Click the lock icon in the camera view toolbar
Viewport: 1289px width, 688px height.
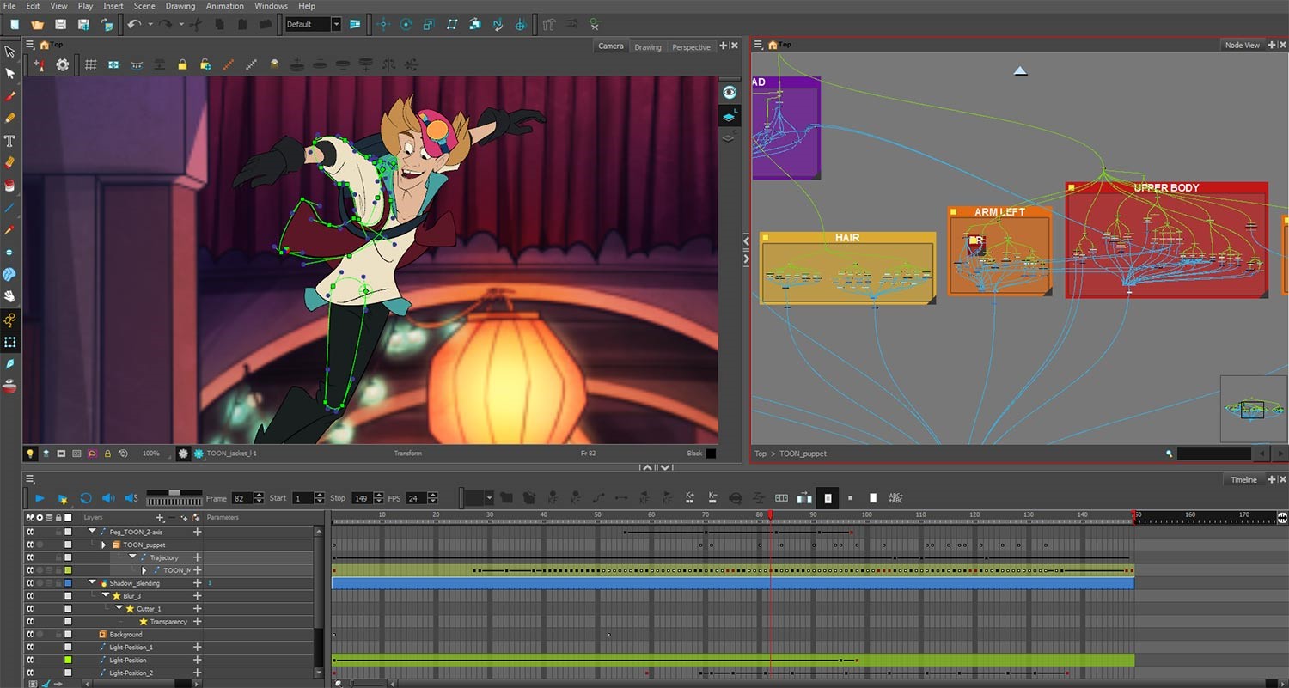tap(182, 64)
